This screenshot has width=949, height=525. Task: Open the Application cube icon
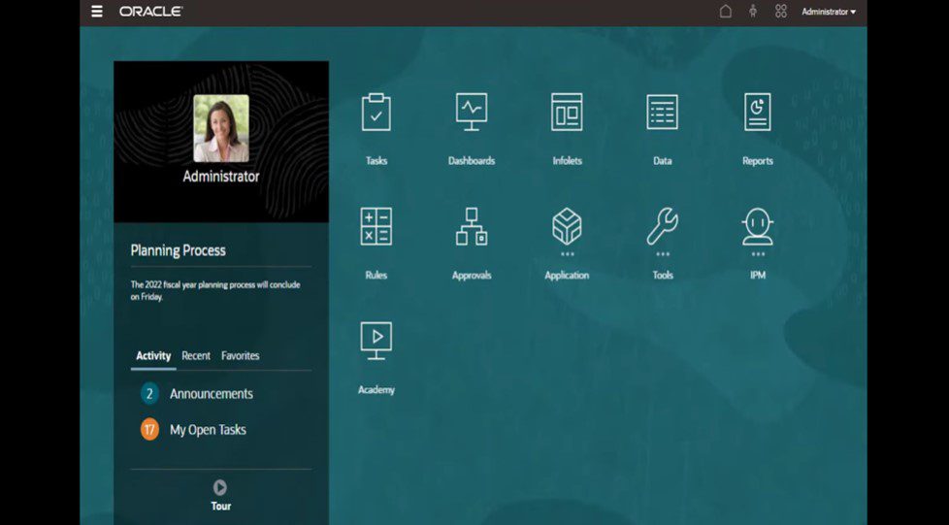[567, 226]
